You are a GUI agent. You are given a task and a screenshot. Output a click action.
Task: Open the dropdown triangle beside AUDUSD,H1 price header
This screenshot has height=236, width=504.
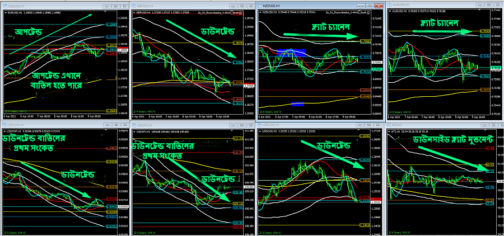(390, 11)
